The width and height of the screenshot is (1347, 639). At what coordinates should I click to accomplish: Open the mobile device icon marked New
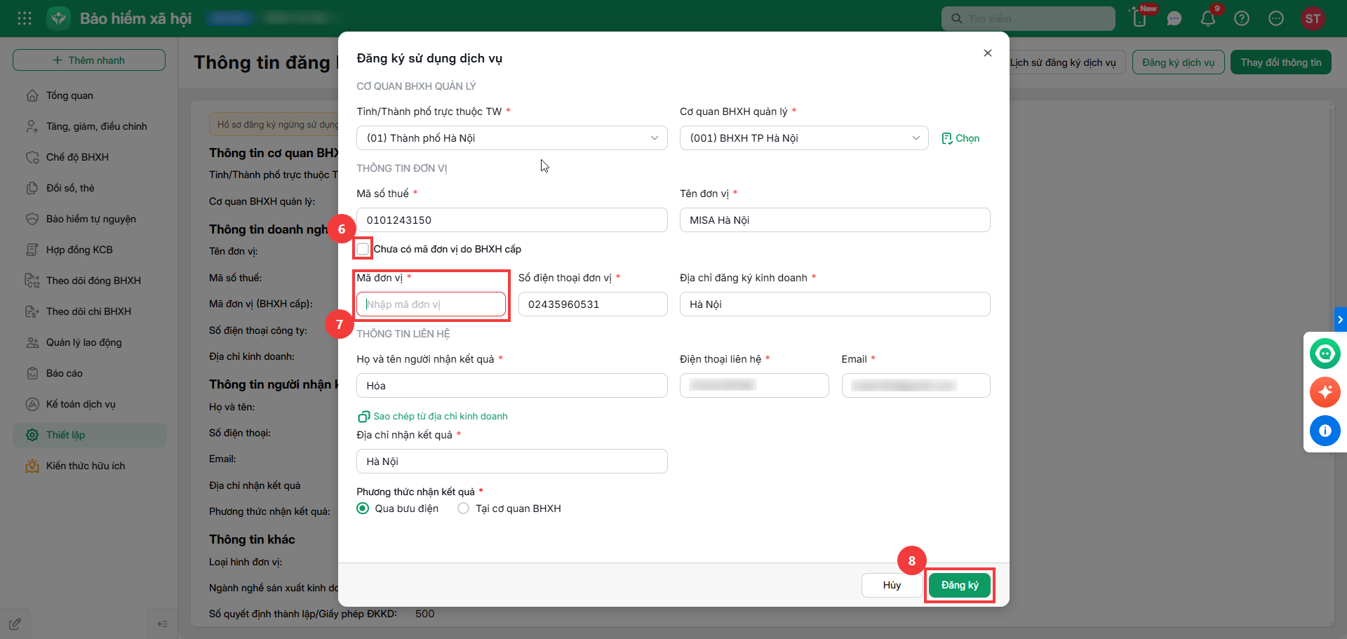pos(1140,18)
